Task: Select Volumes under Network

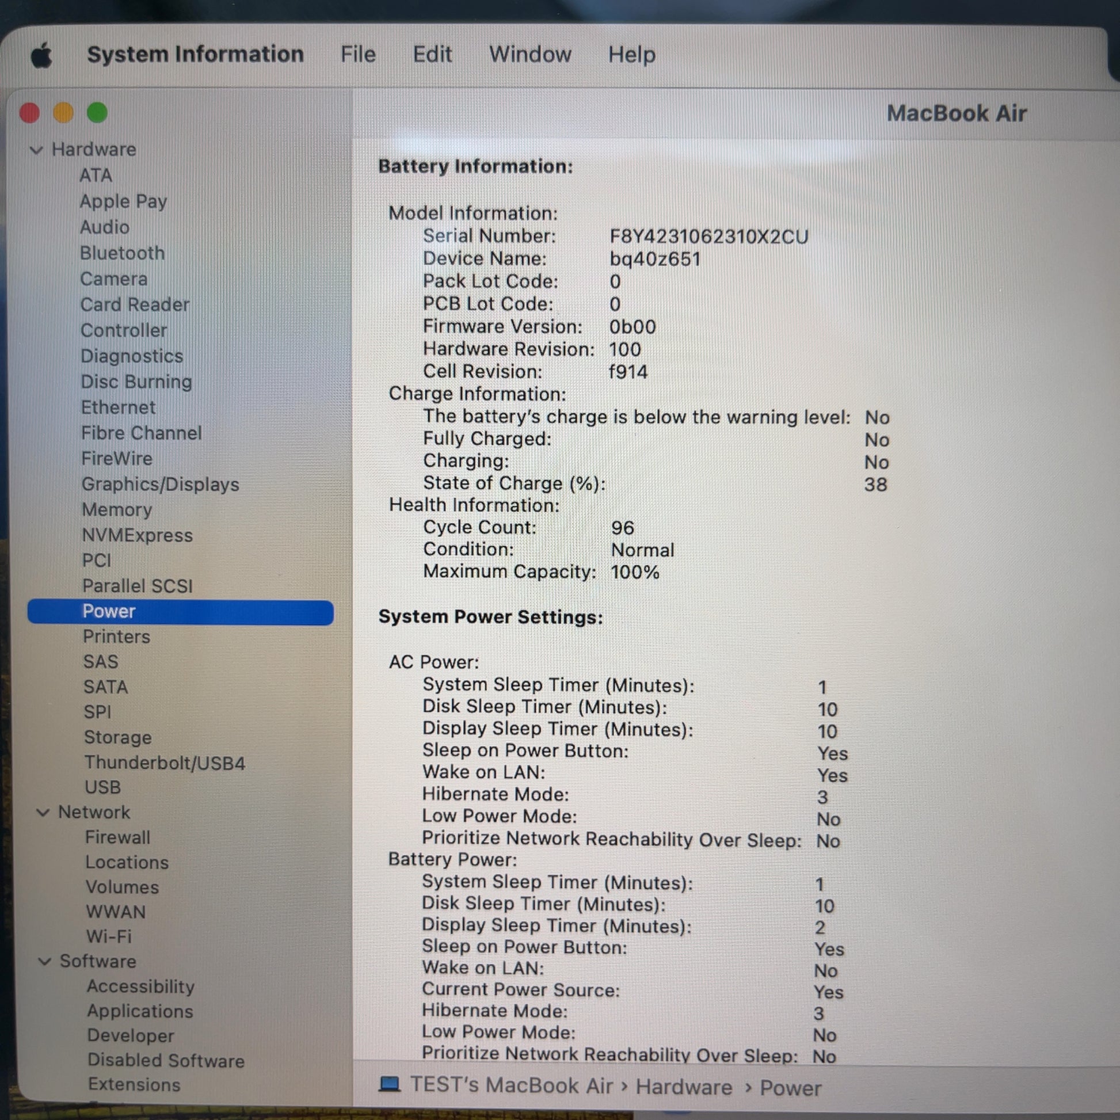Action: pos(123,887)
